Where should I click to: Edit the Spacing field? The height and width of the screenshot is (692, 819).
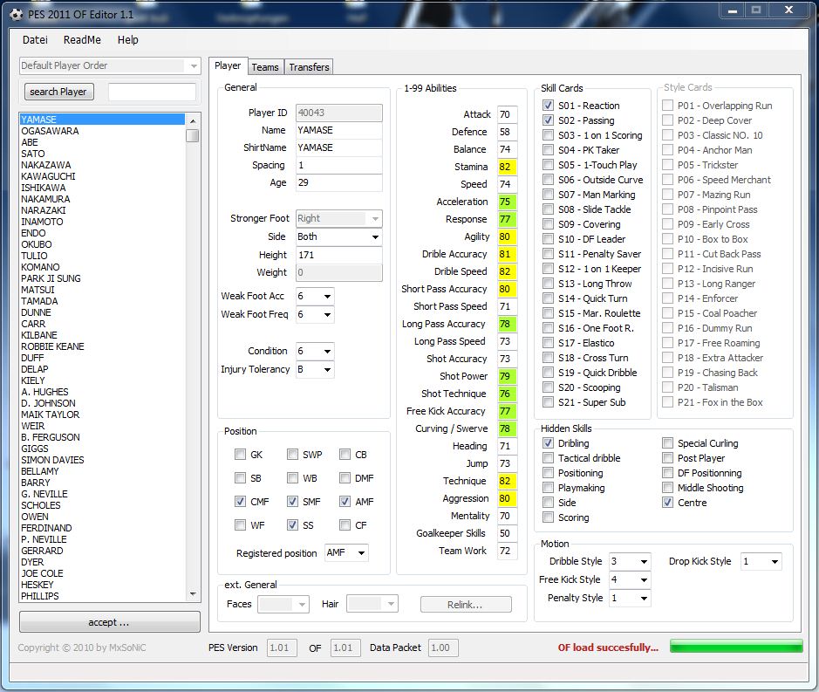339,165
